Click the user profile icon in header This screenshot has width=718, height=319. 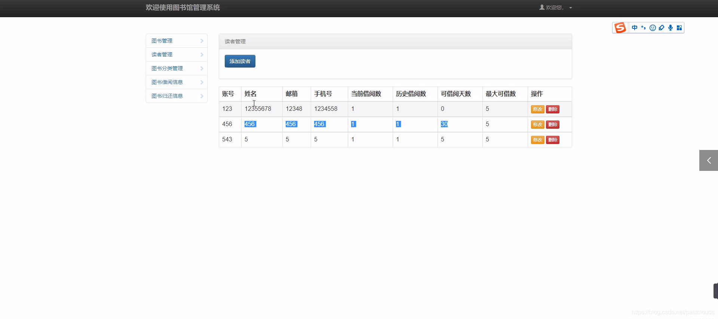tap(542, 7)
